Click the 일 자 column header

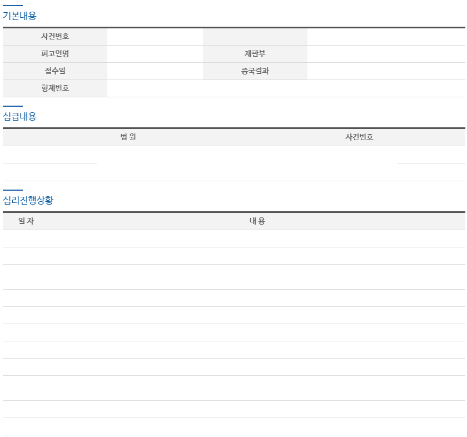point(26,221)
